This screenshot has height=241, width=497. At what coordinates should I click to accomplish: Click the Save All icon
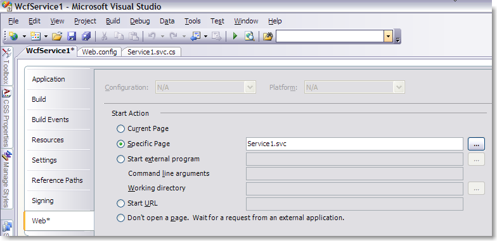click(x=86, y=37)
